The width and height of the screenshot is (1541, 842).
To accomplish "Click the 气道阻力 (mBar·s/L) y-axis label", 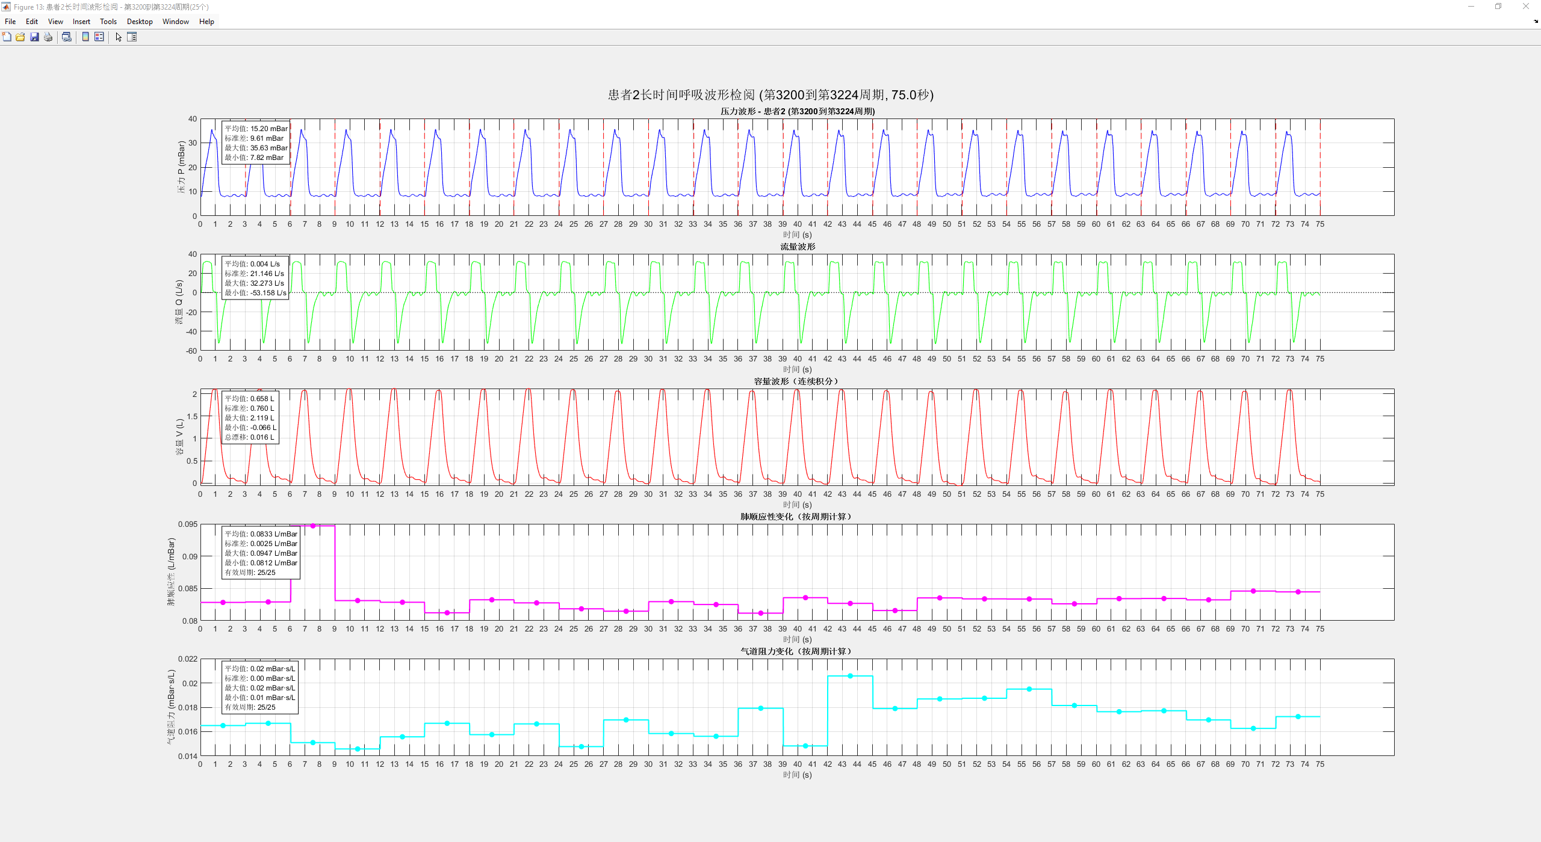I will point(171,707).
